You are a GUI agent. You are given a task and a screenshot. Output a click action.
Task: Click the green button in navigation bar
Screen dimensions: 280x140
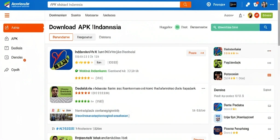(x=267, y=16)
